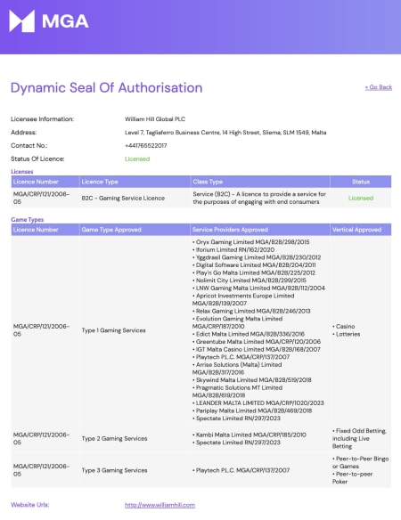Viewport: 401px width, 520px height.
Task: Click LNW Gaming Malta Limited entry
Action: (258, 288)
